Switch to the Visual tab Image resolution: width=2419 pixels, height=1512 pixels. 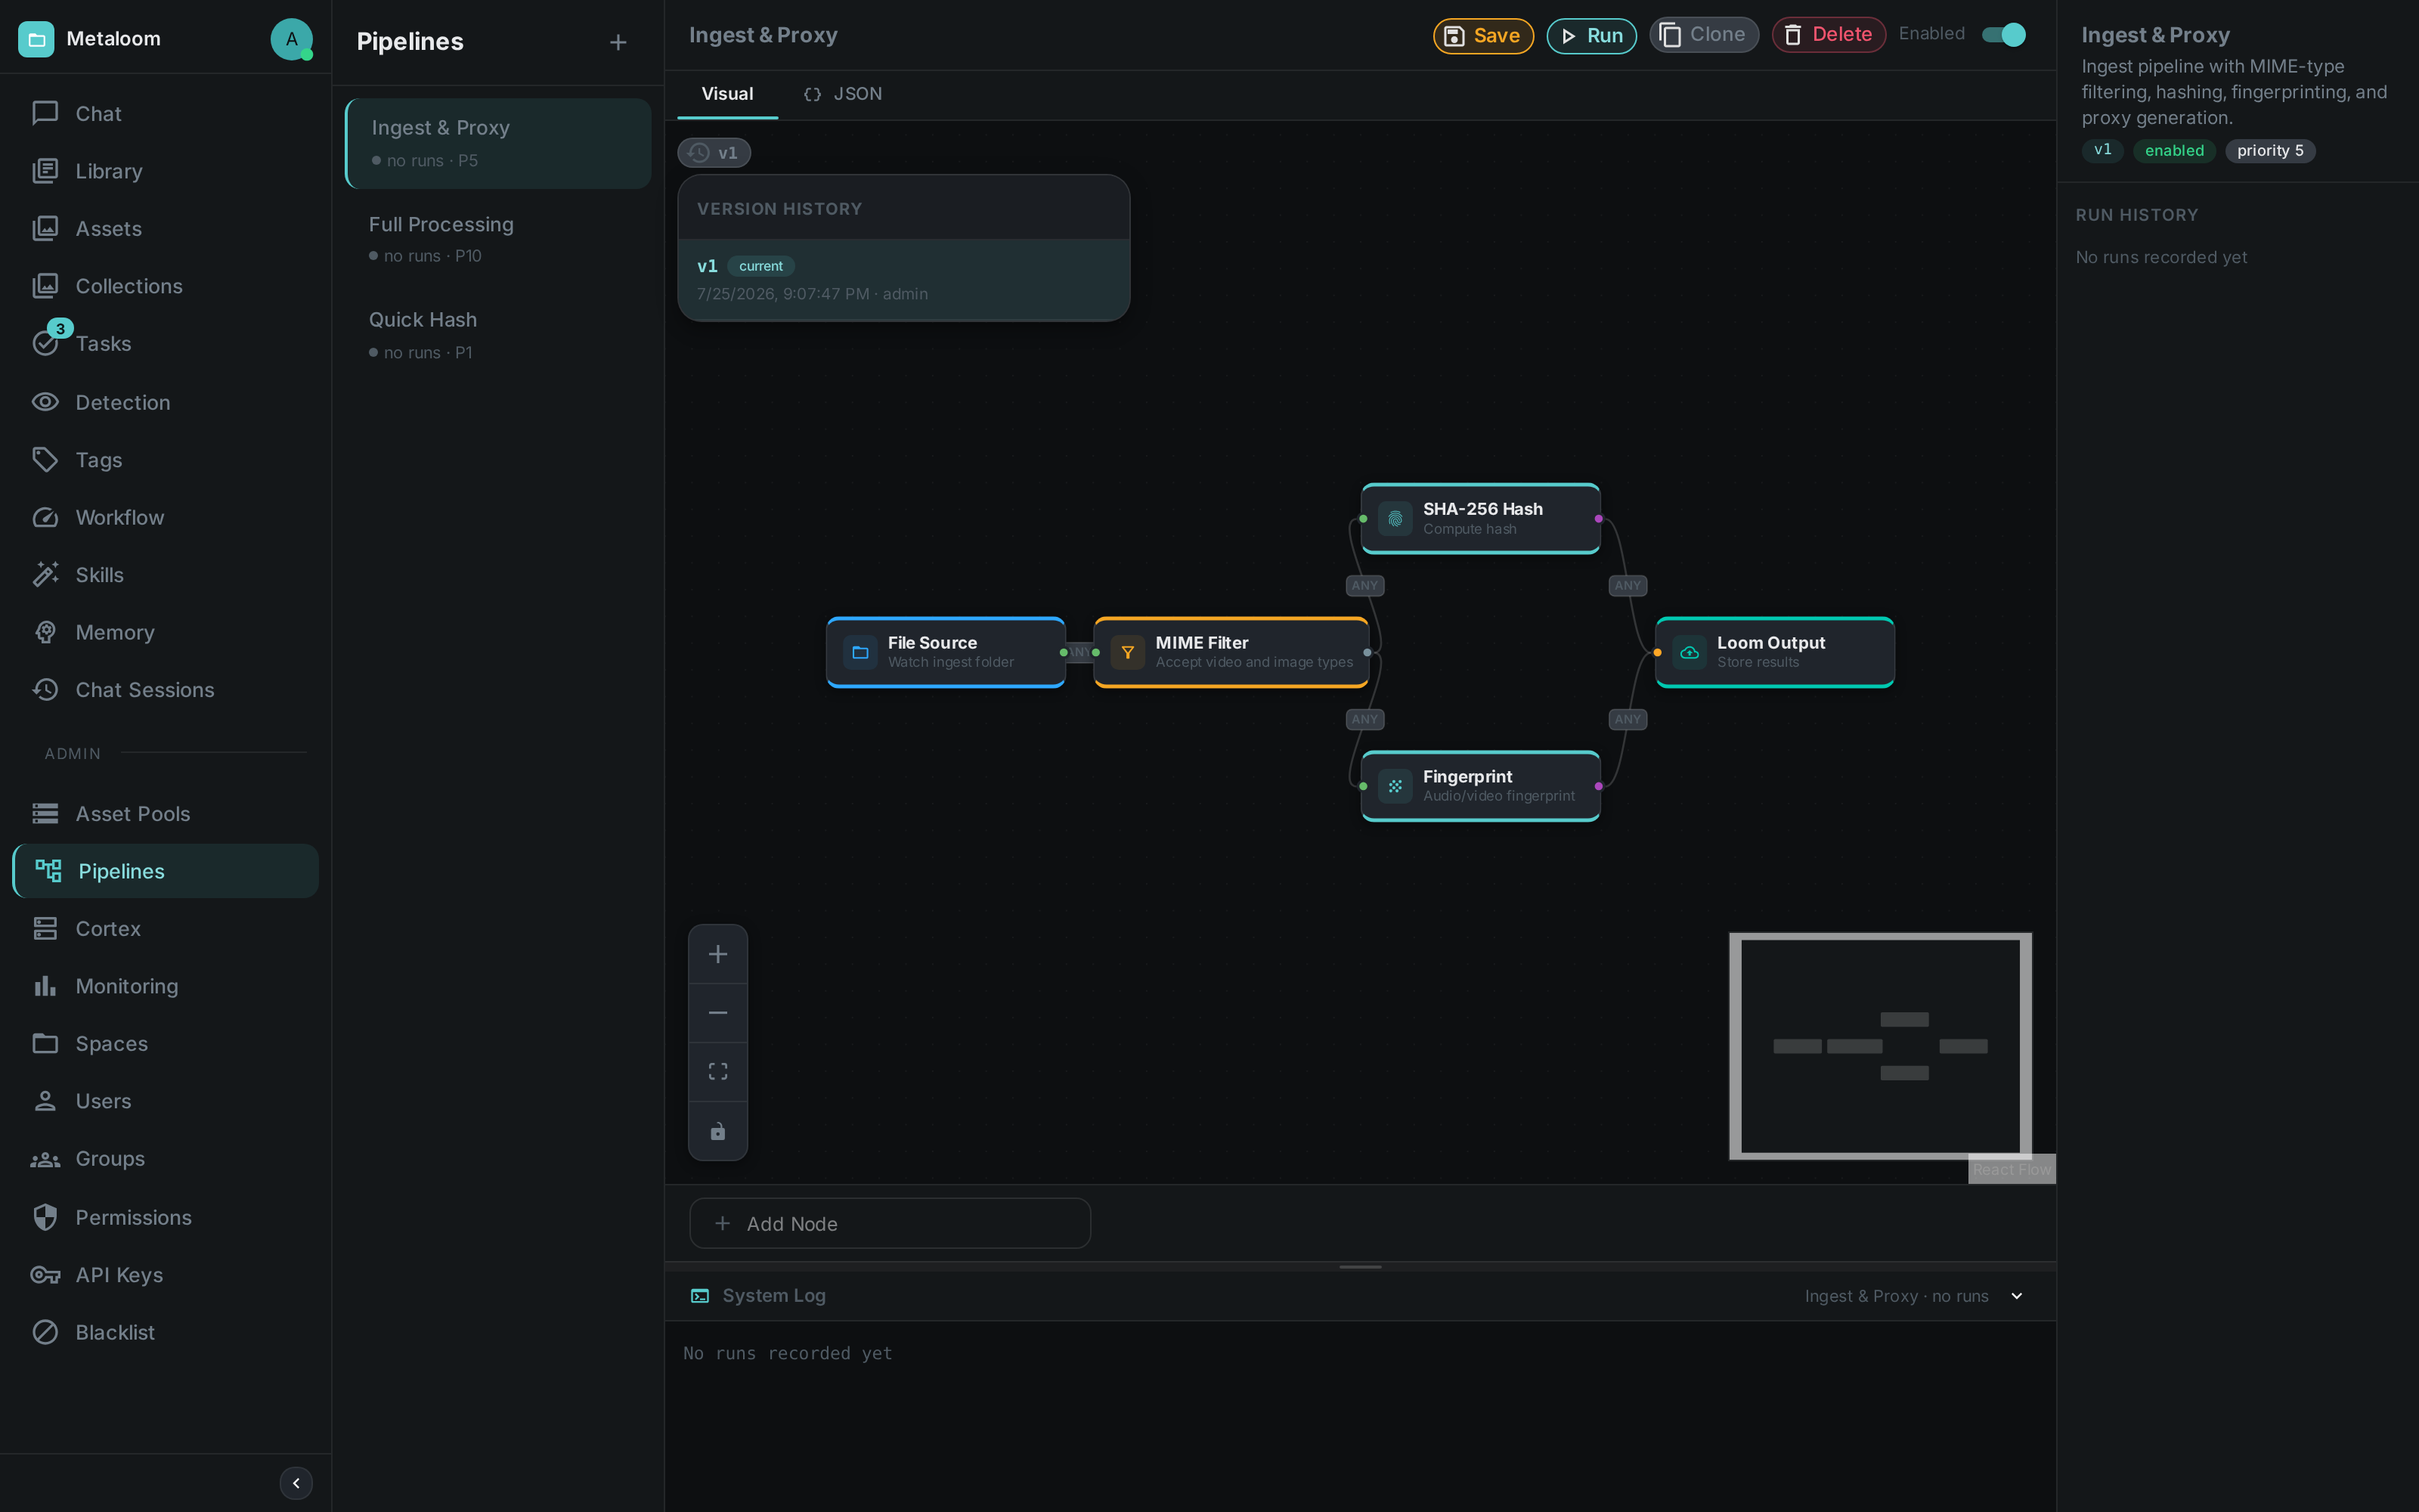tap(728, 94)
